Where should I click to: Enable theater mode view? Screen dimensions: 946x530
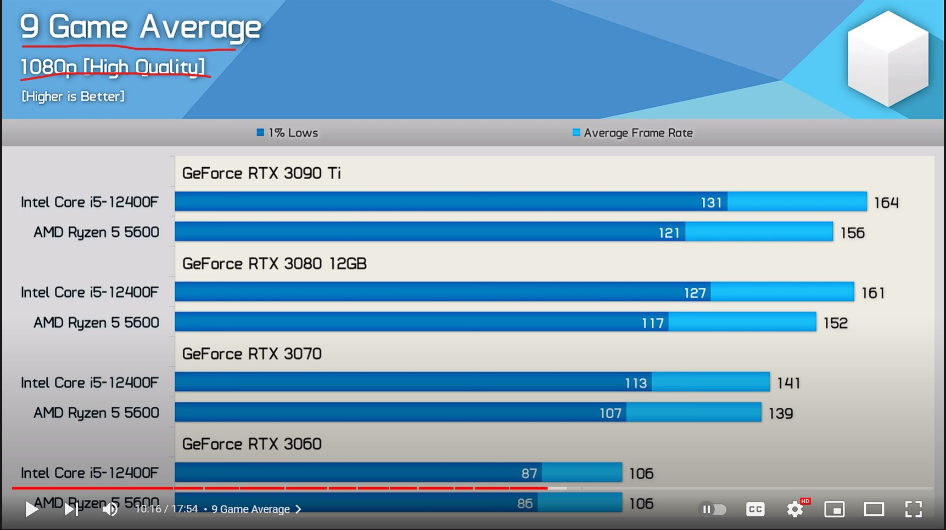point(874,509)
